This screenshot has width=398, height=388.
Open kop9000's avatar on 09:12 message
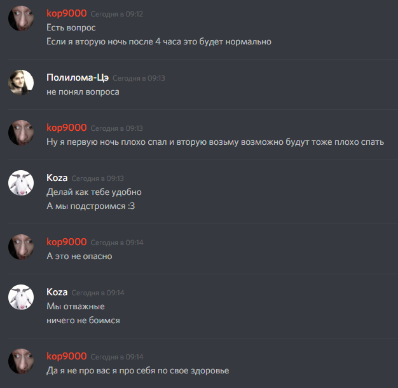point(21,18)
